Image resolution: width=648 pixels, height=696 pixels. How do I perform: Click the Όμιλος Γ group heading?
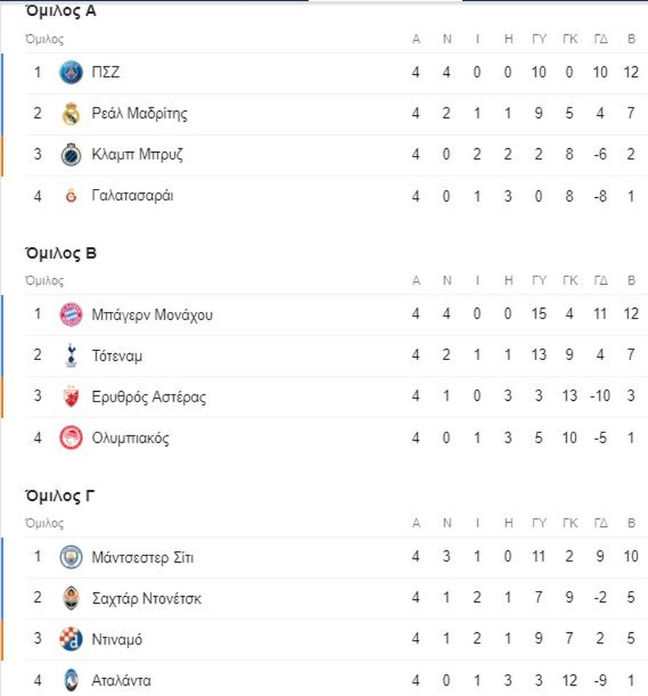pyautogui.click(x=60, y=496)
